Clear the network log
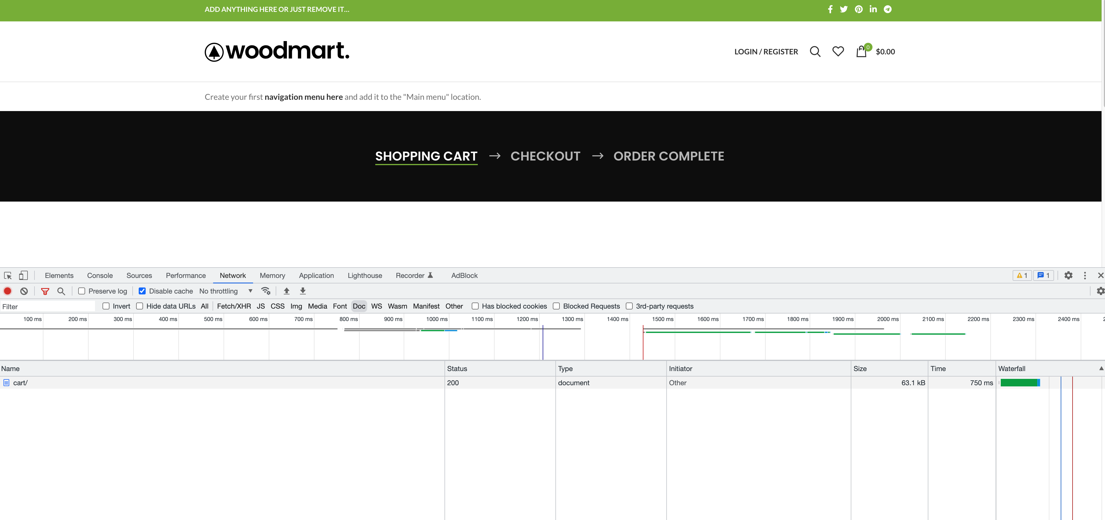Image resolution: width=1105 pixels, height=520 pixels. pyautogui.click(x=24, y=291)
